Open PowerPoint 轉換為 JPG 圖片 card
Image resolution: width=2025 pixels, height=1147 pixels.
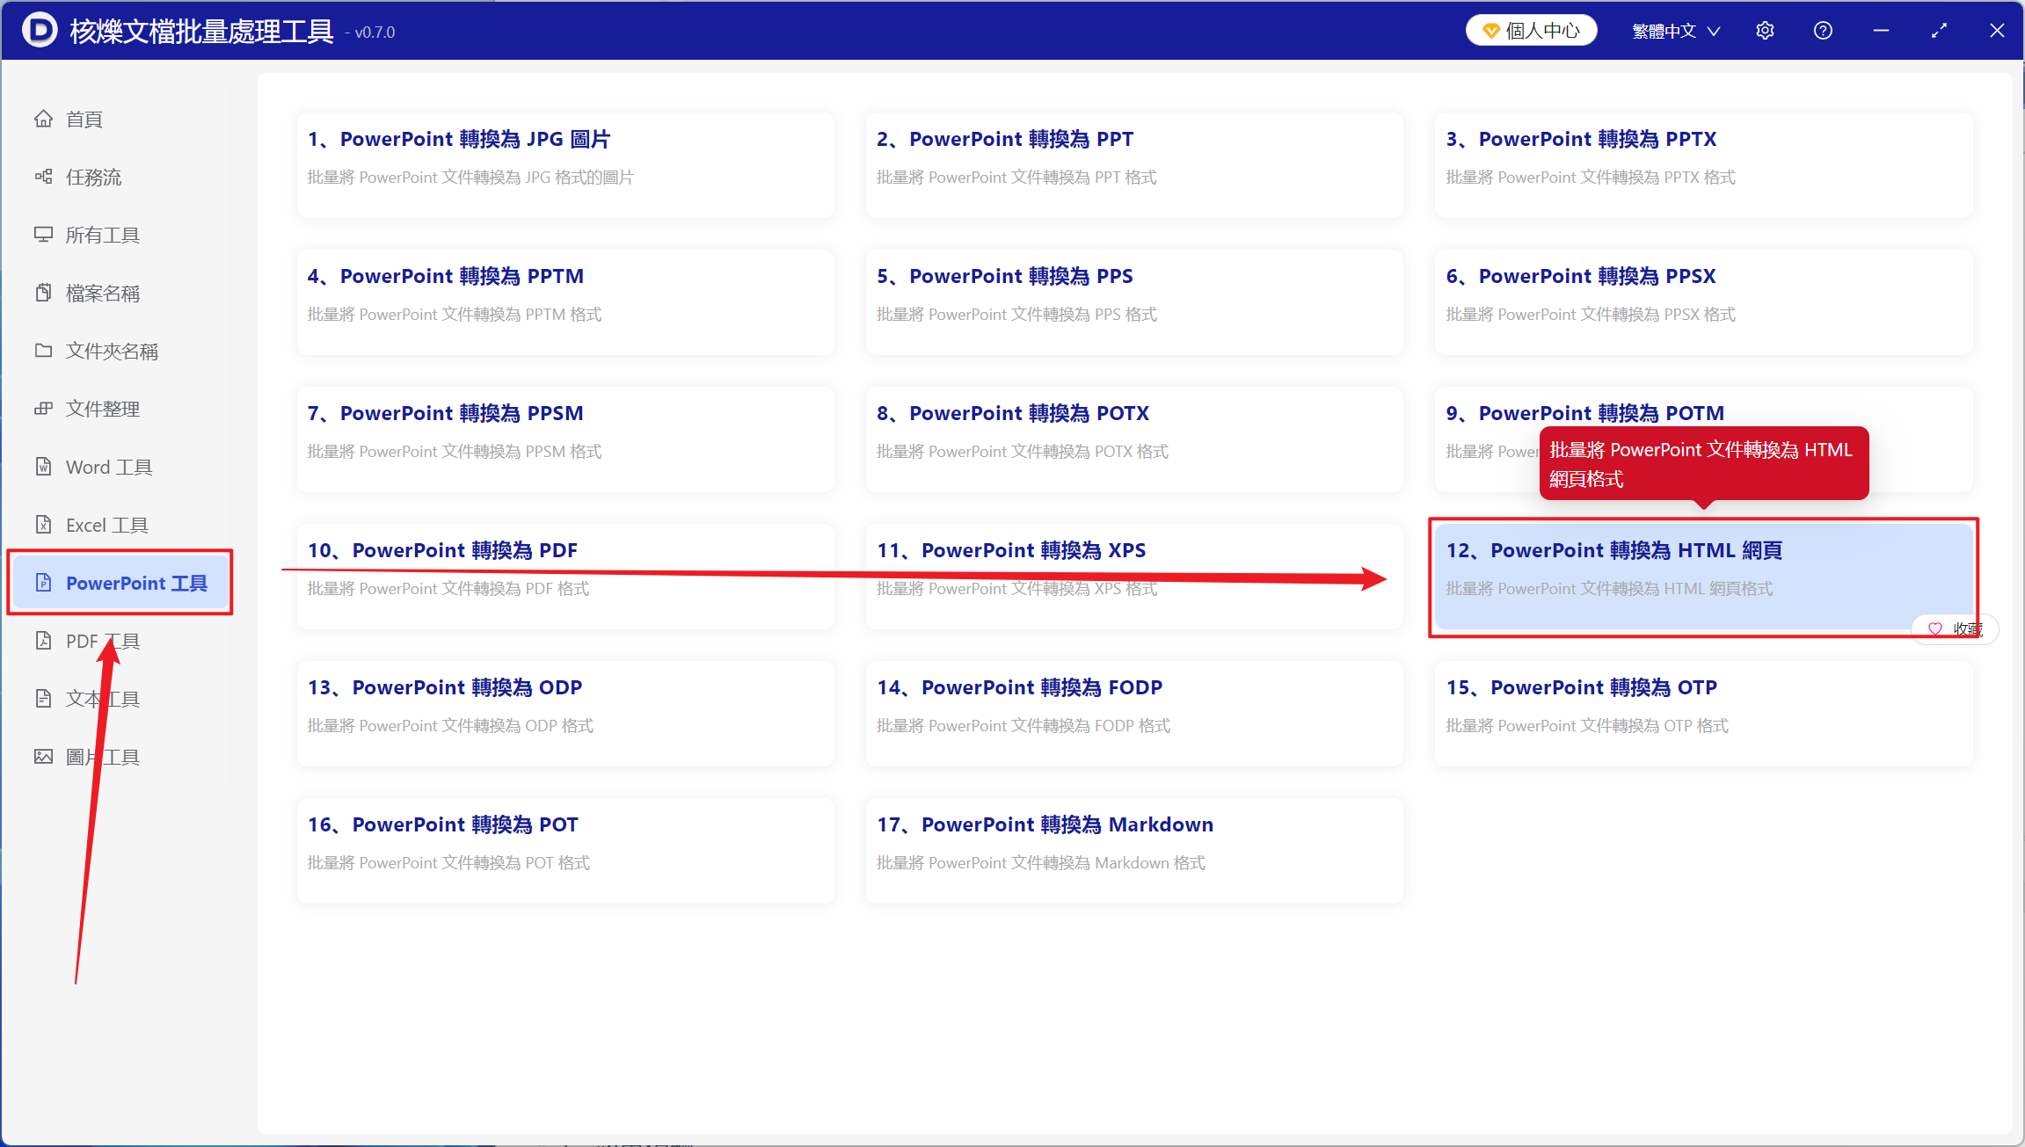pos(565,165)
